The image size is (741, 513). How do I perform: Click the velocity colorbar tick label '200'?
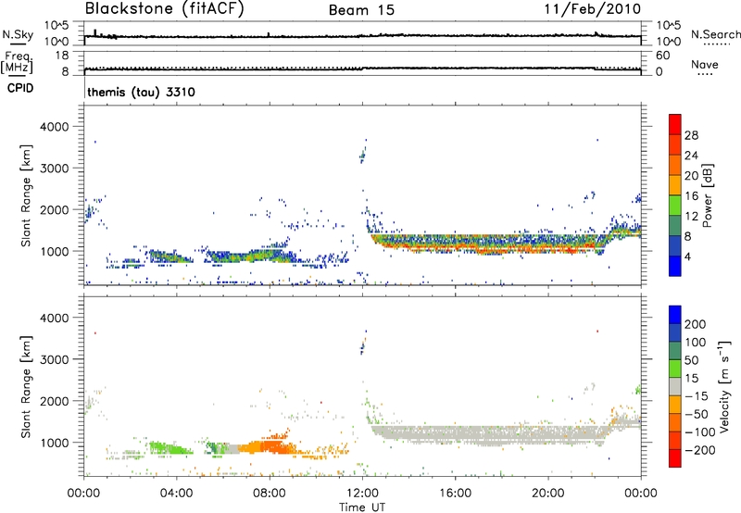click(x=696, y=324)
